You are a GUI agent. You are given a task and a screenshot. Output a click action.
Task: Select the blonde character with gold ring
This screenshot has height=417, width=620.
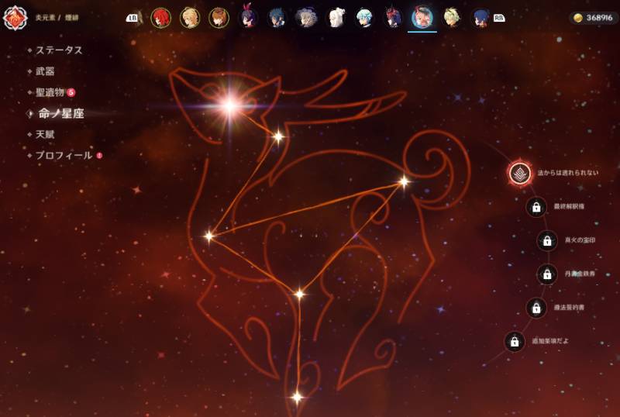click(190, 18)
